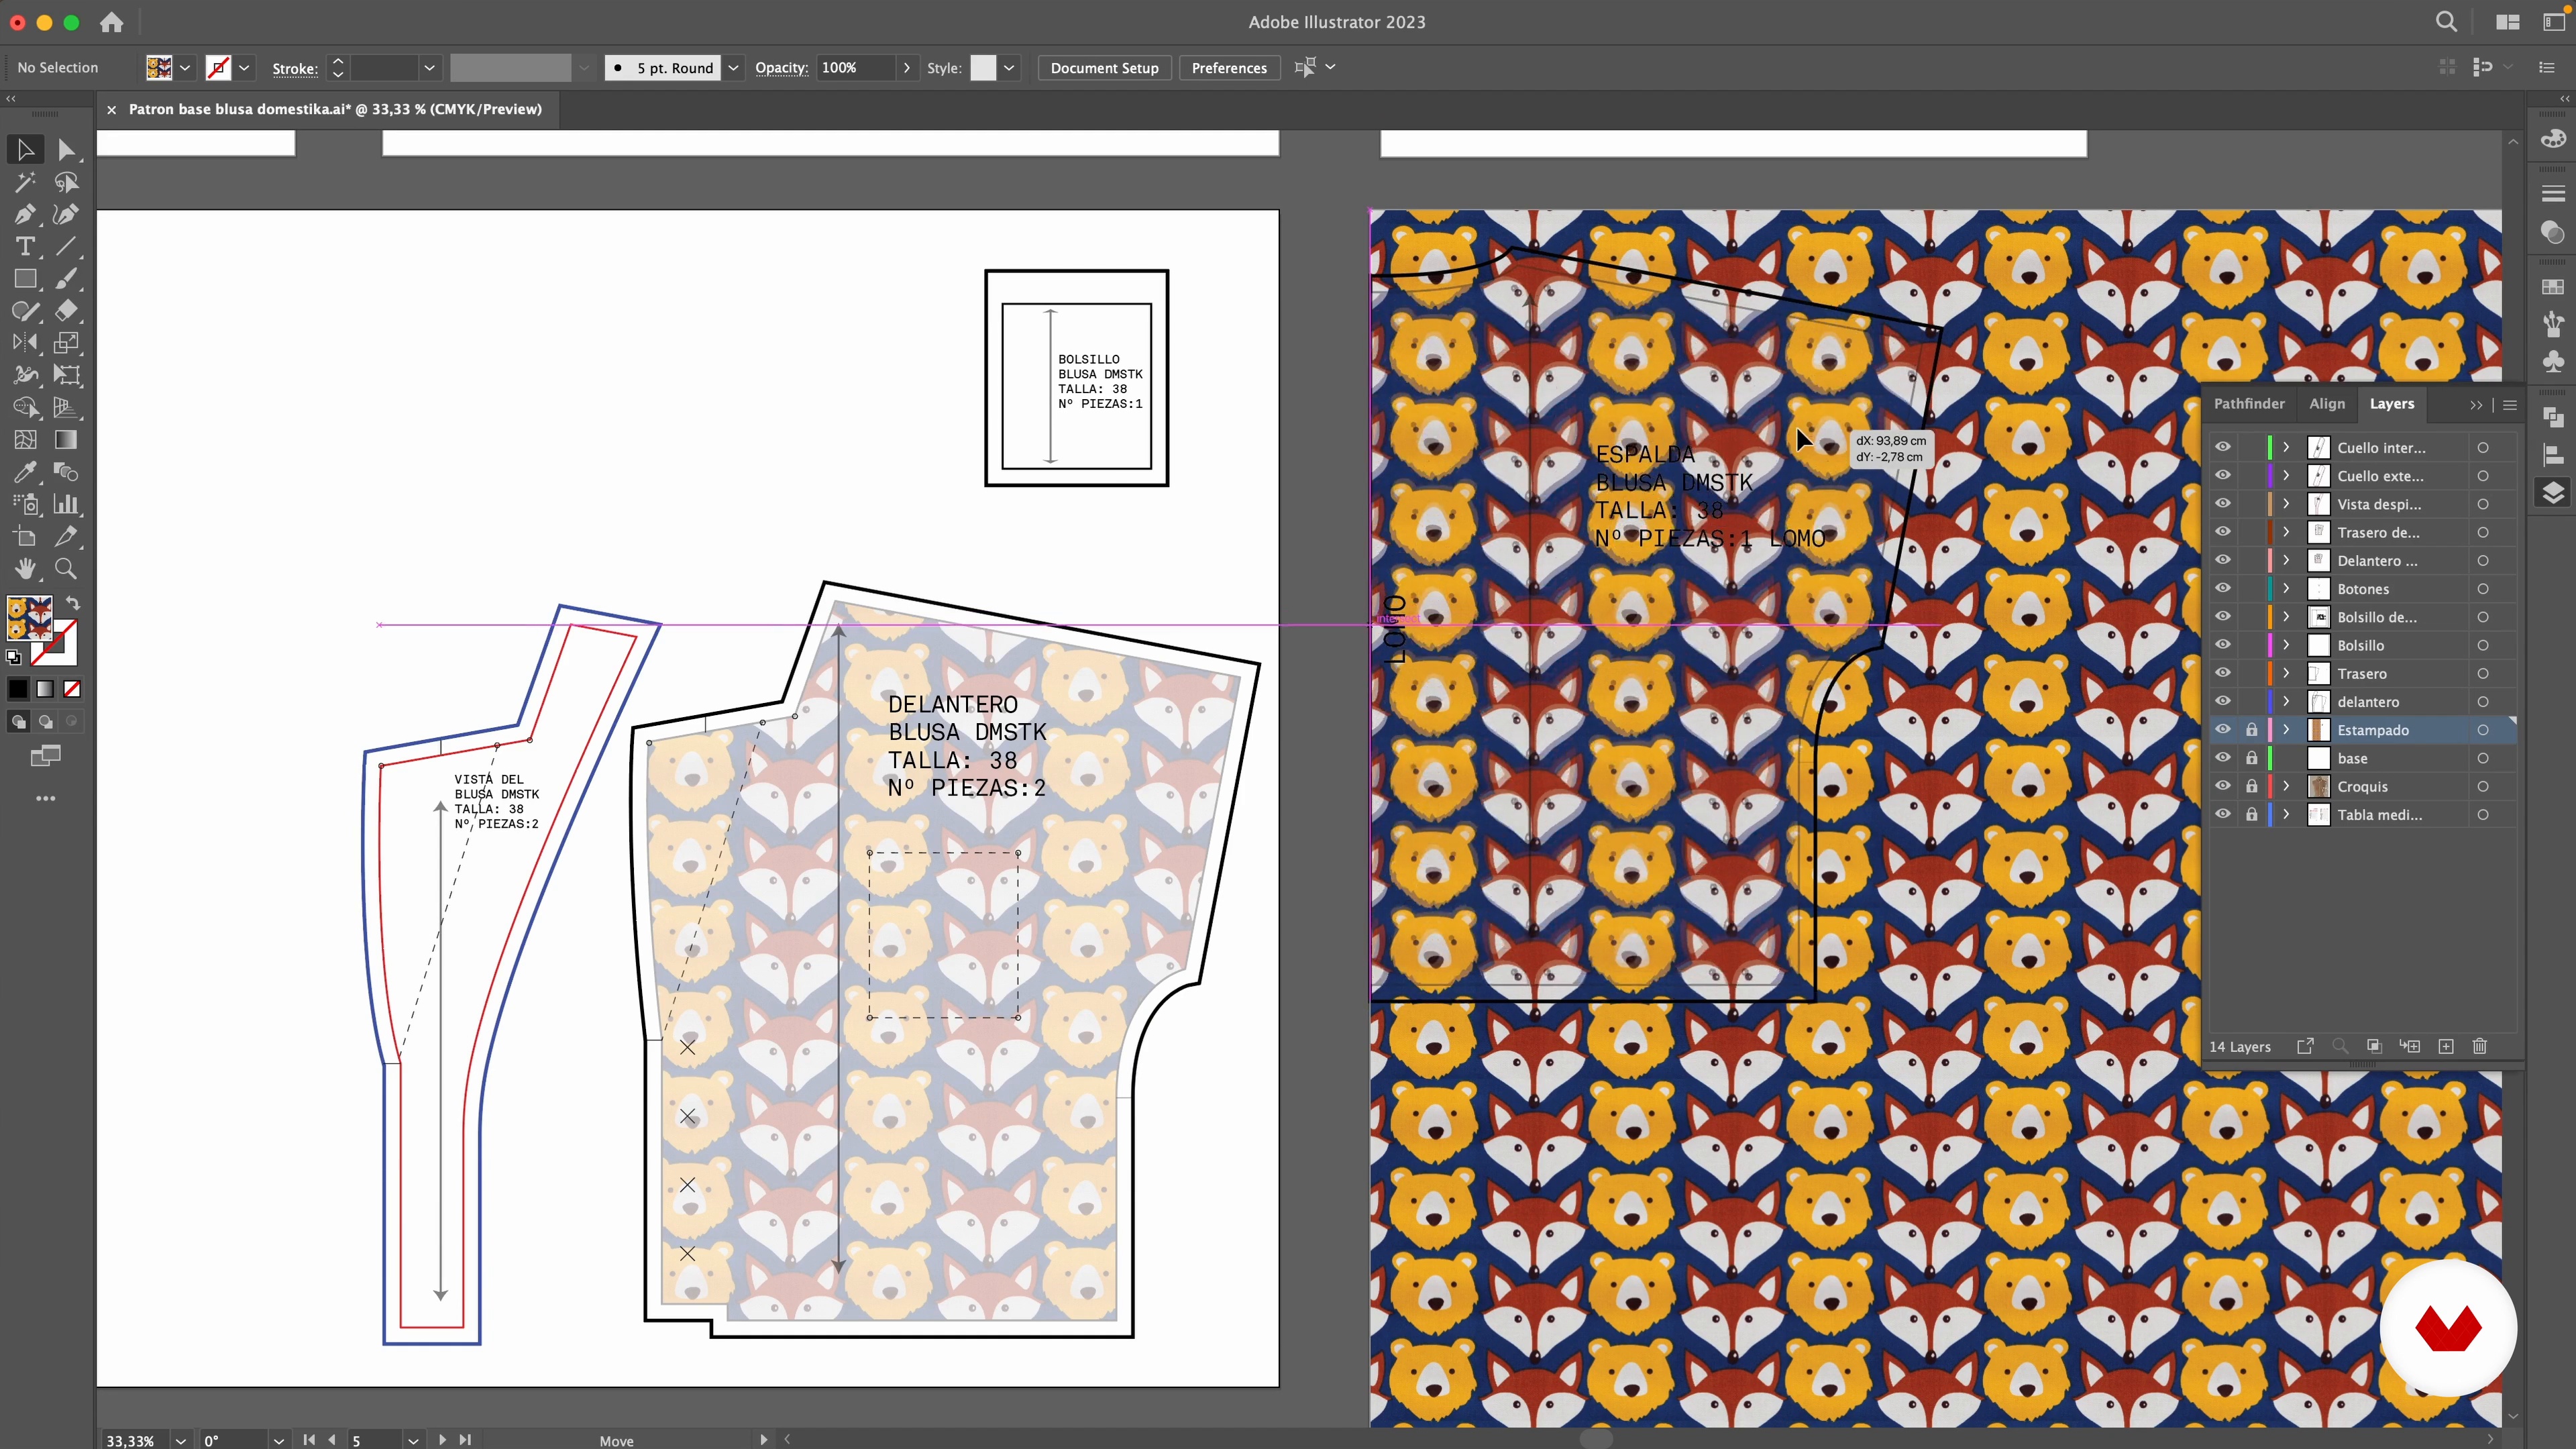2576x1449 pixels.
Task: Select the Lasso tool
Action: tap(66, 182)
